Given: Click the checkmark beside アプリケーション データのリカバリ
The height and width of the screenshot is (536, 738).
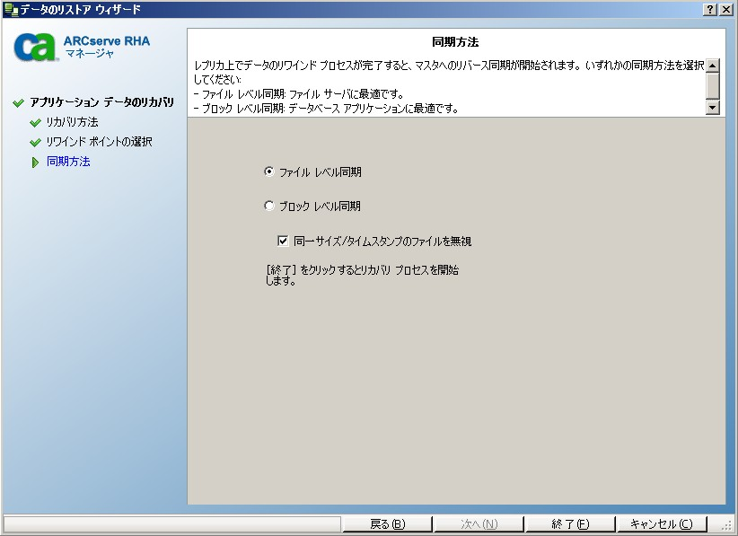Looking at the screenshot, I should (18, 102).
